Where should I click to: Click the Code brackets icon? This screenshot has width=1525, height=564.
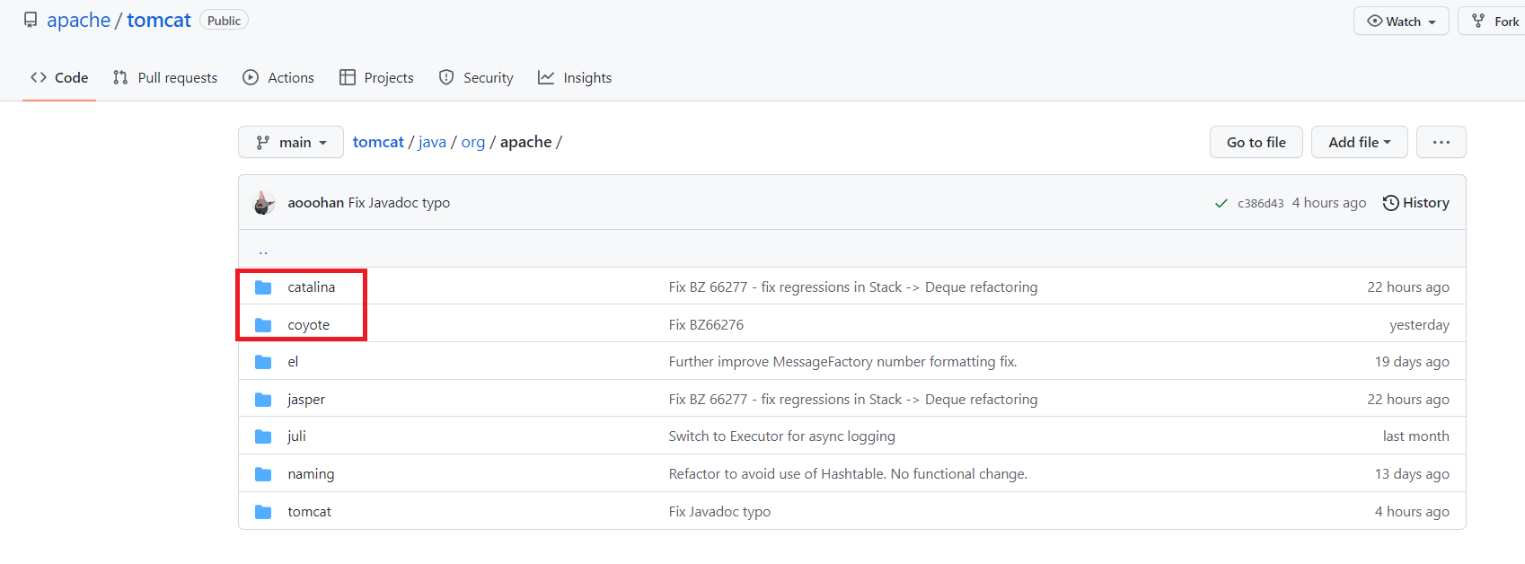[39, 77]
